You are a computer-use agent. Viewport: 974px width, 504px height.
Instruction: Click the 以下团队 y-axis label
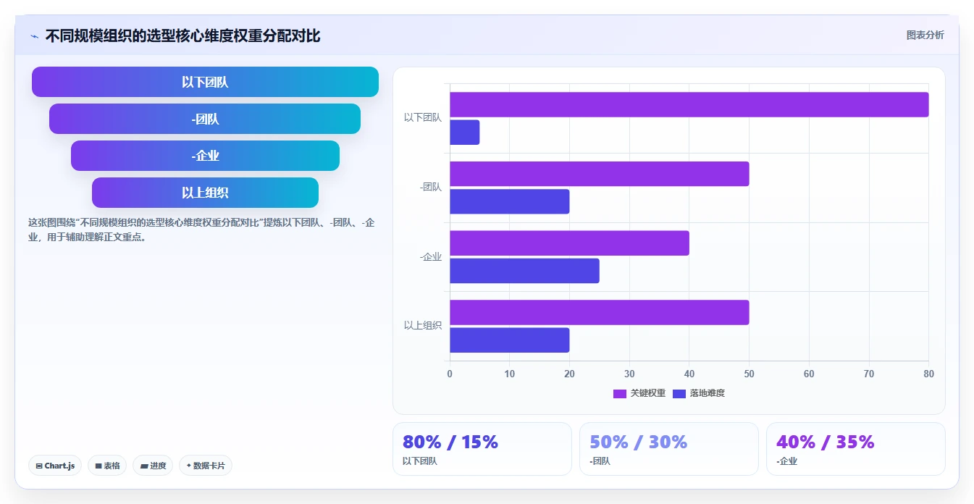423,117
